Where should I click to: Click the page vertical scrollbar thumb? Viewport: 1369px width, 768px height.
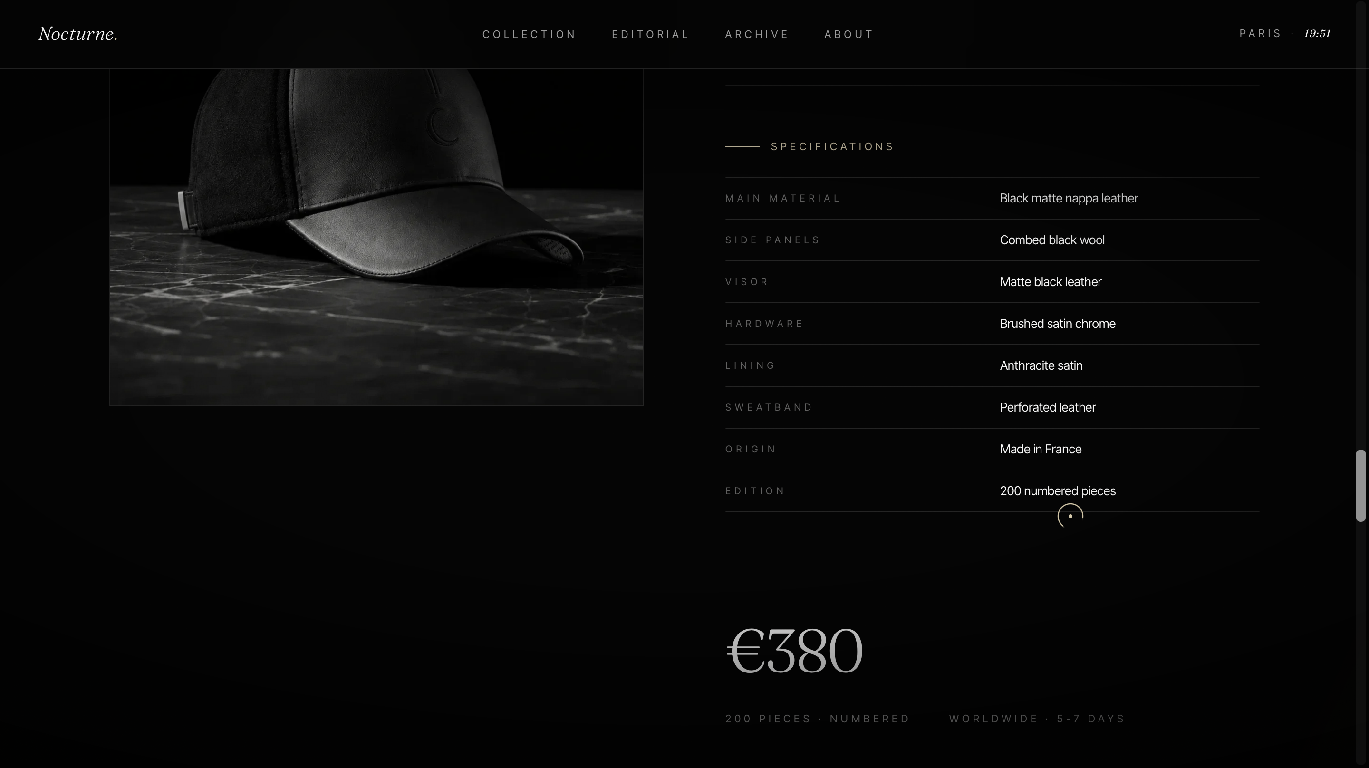[1360, 486]
